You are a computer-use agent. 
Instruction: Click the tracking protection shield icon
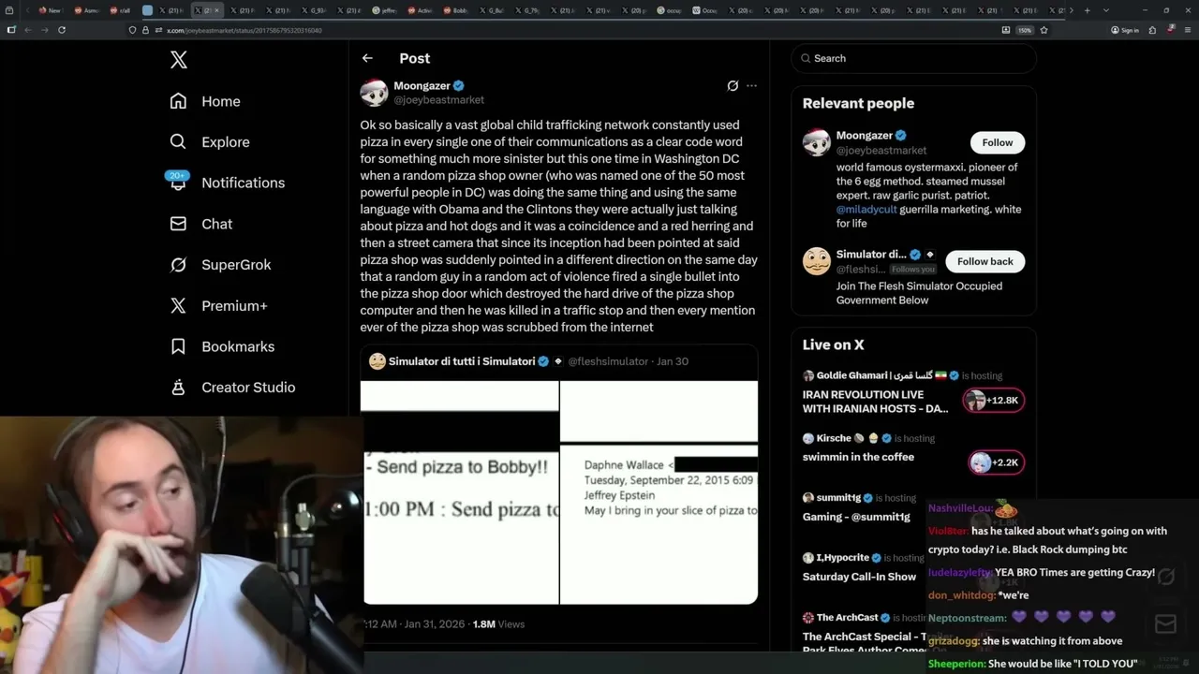click(133, 30)
